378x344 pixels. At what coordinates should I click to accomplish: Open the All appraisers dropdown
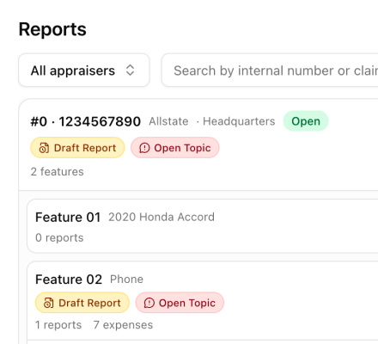(84, 71)
